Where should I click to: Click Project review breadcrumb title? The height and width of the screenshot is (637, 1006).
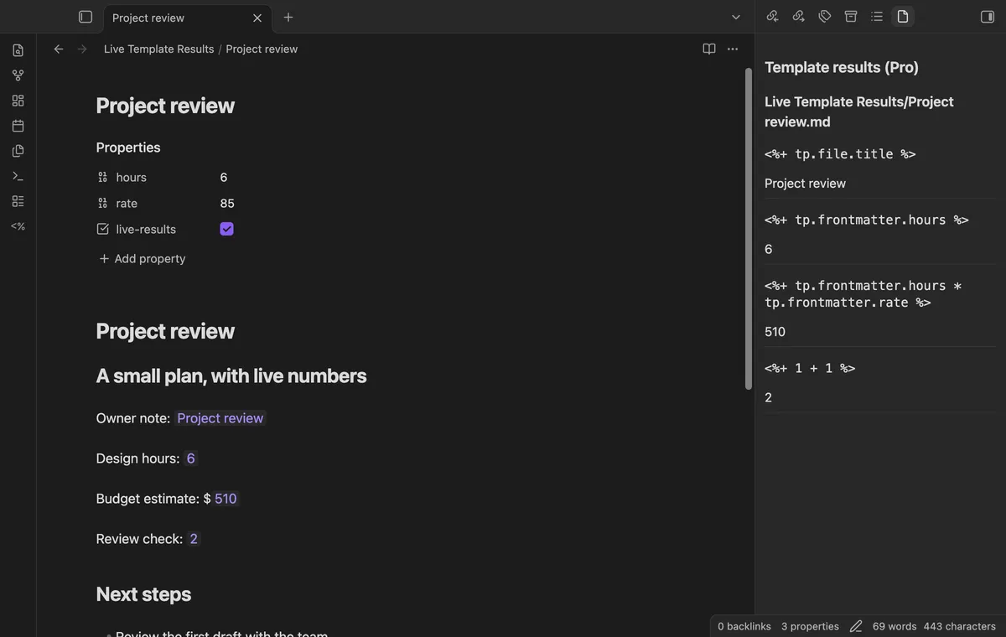(262, 49)
